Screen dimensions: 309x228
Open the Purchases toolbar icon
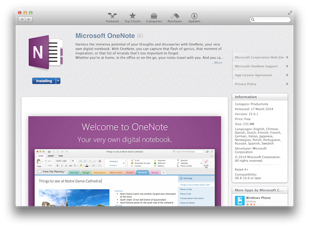pos(175,16)
